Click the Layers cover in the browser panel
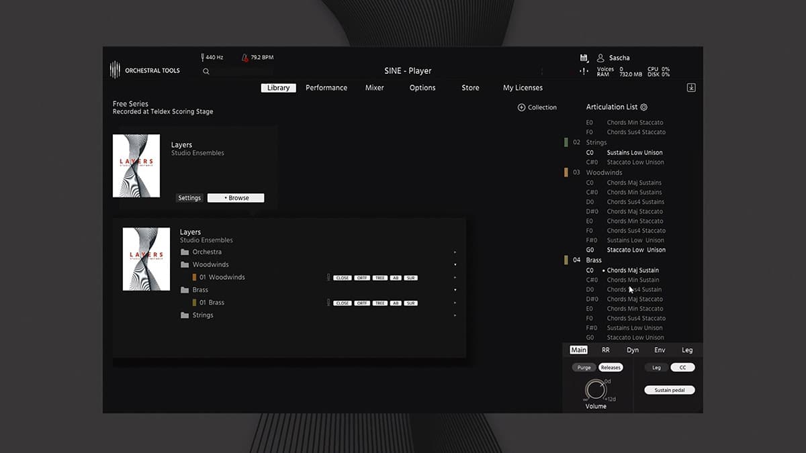 146,259
